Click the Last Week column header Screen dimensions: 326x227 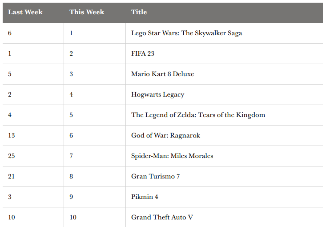25,12
